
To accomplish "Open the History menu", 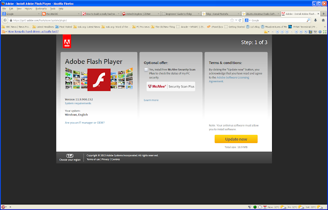I will pos(29,9).
